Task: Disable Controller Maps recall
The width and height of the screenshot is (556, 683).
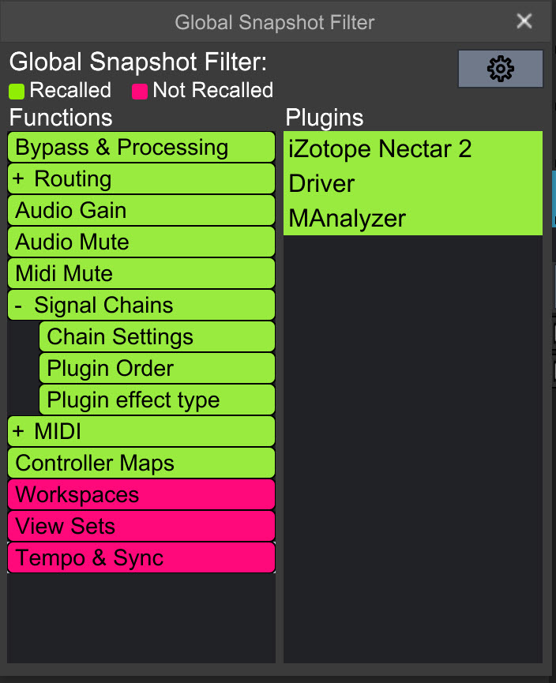Action: click(x=141, y=463)
